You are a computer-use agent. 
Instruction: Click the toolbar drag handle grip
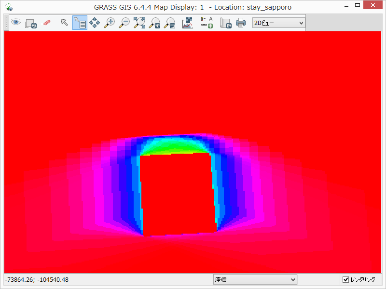pyautogui.click(x=6, y=23)
